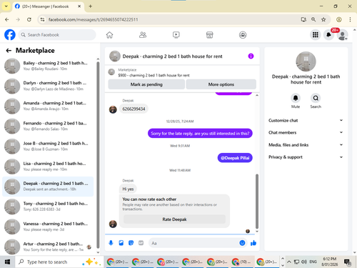Open Darlyn conversation in list

click(48, 86)
